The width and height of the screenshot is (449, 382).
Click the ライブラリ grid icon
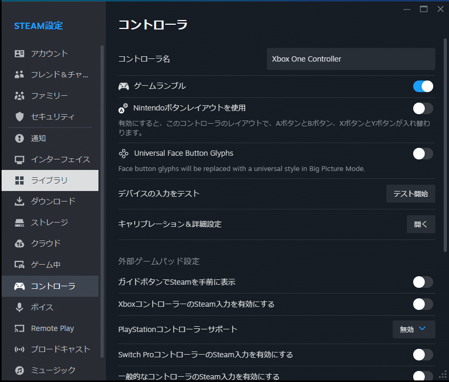pyautogui.click(x=19, y=180)
